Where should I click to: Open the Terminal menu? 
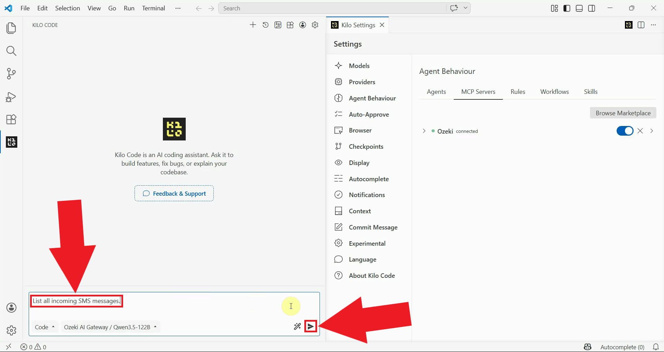click(x=153, y=8)
